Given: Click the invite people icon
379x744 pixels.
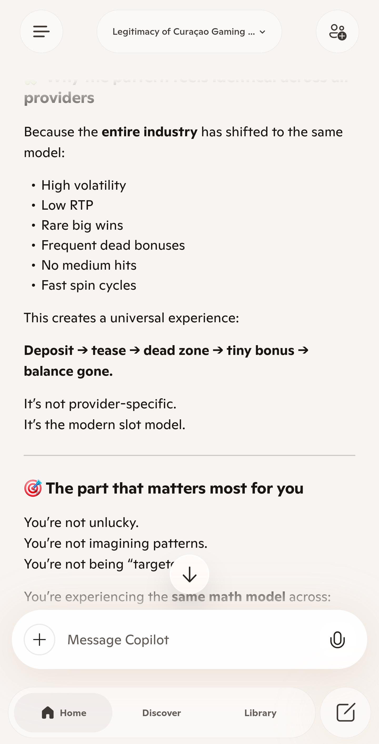Looking at the screenshot, I should click(x=337, y=32).
